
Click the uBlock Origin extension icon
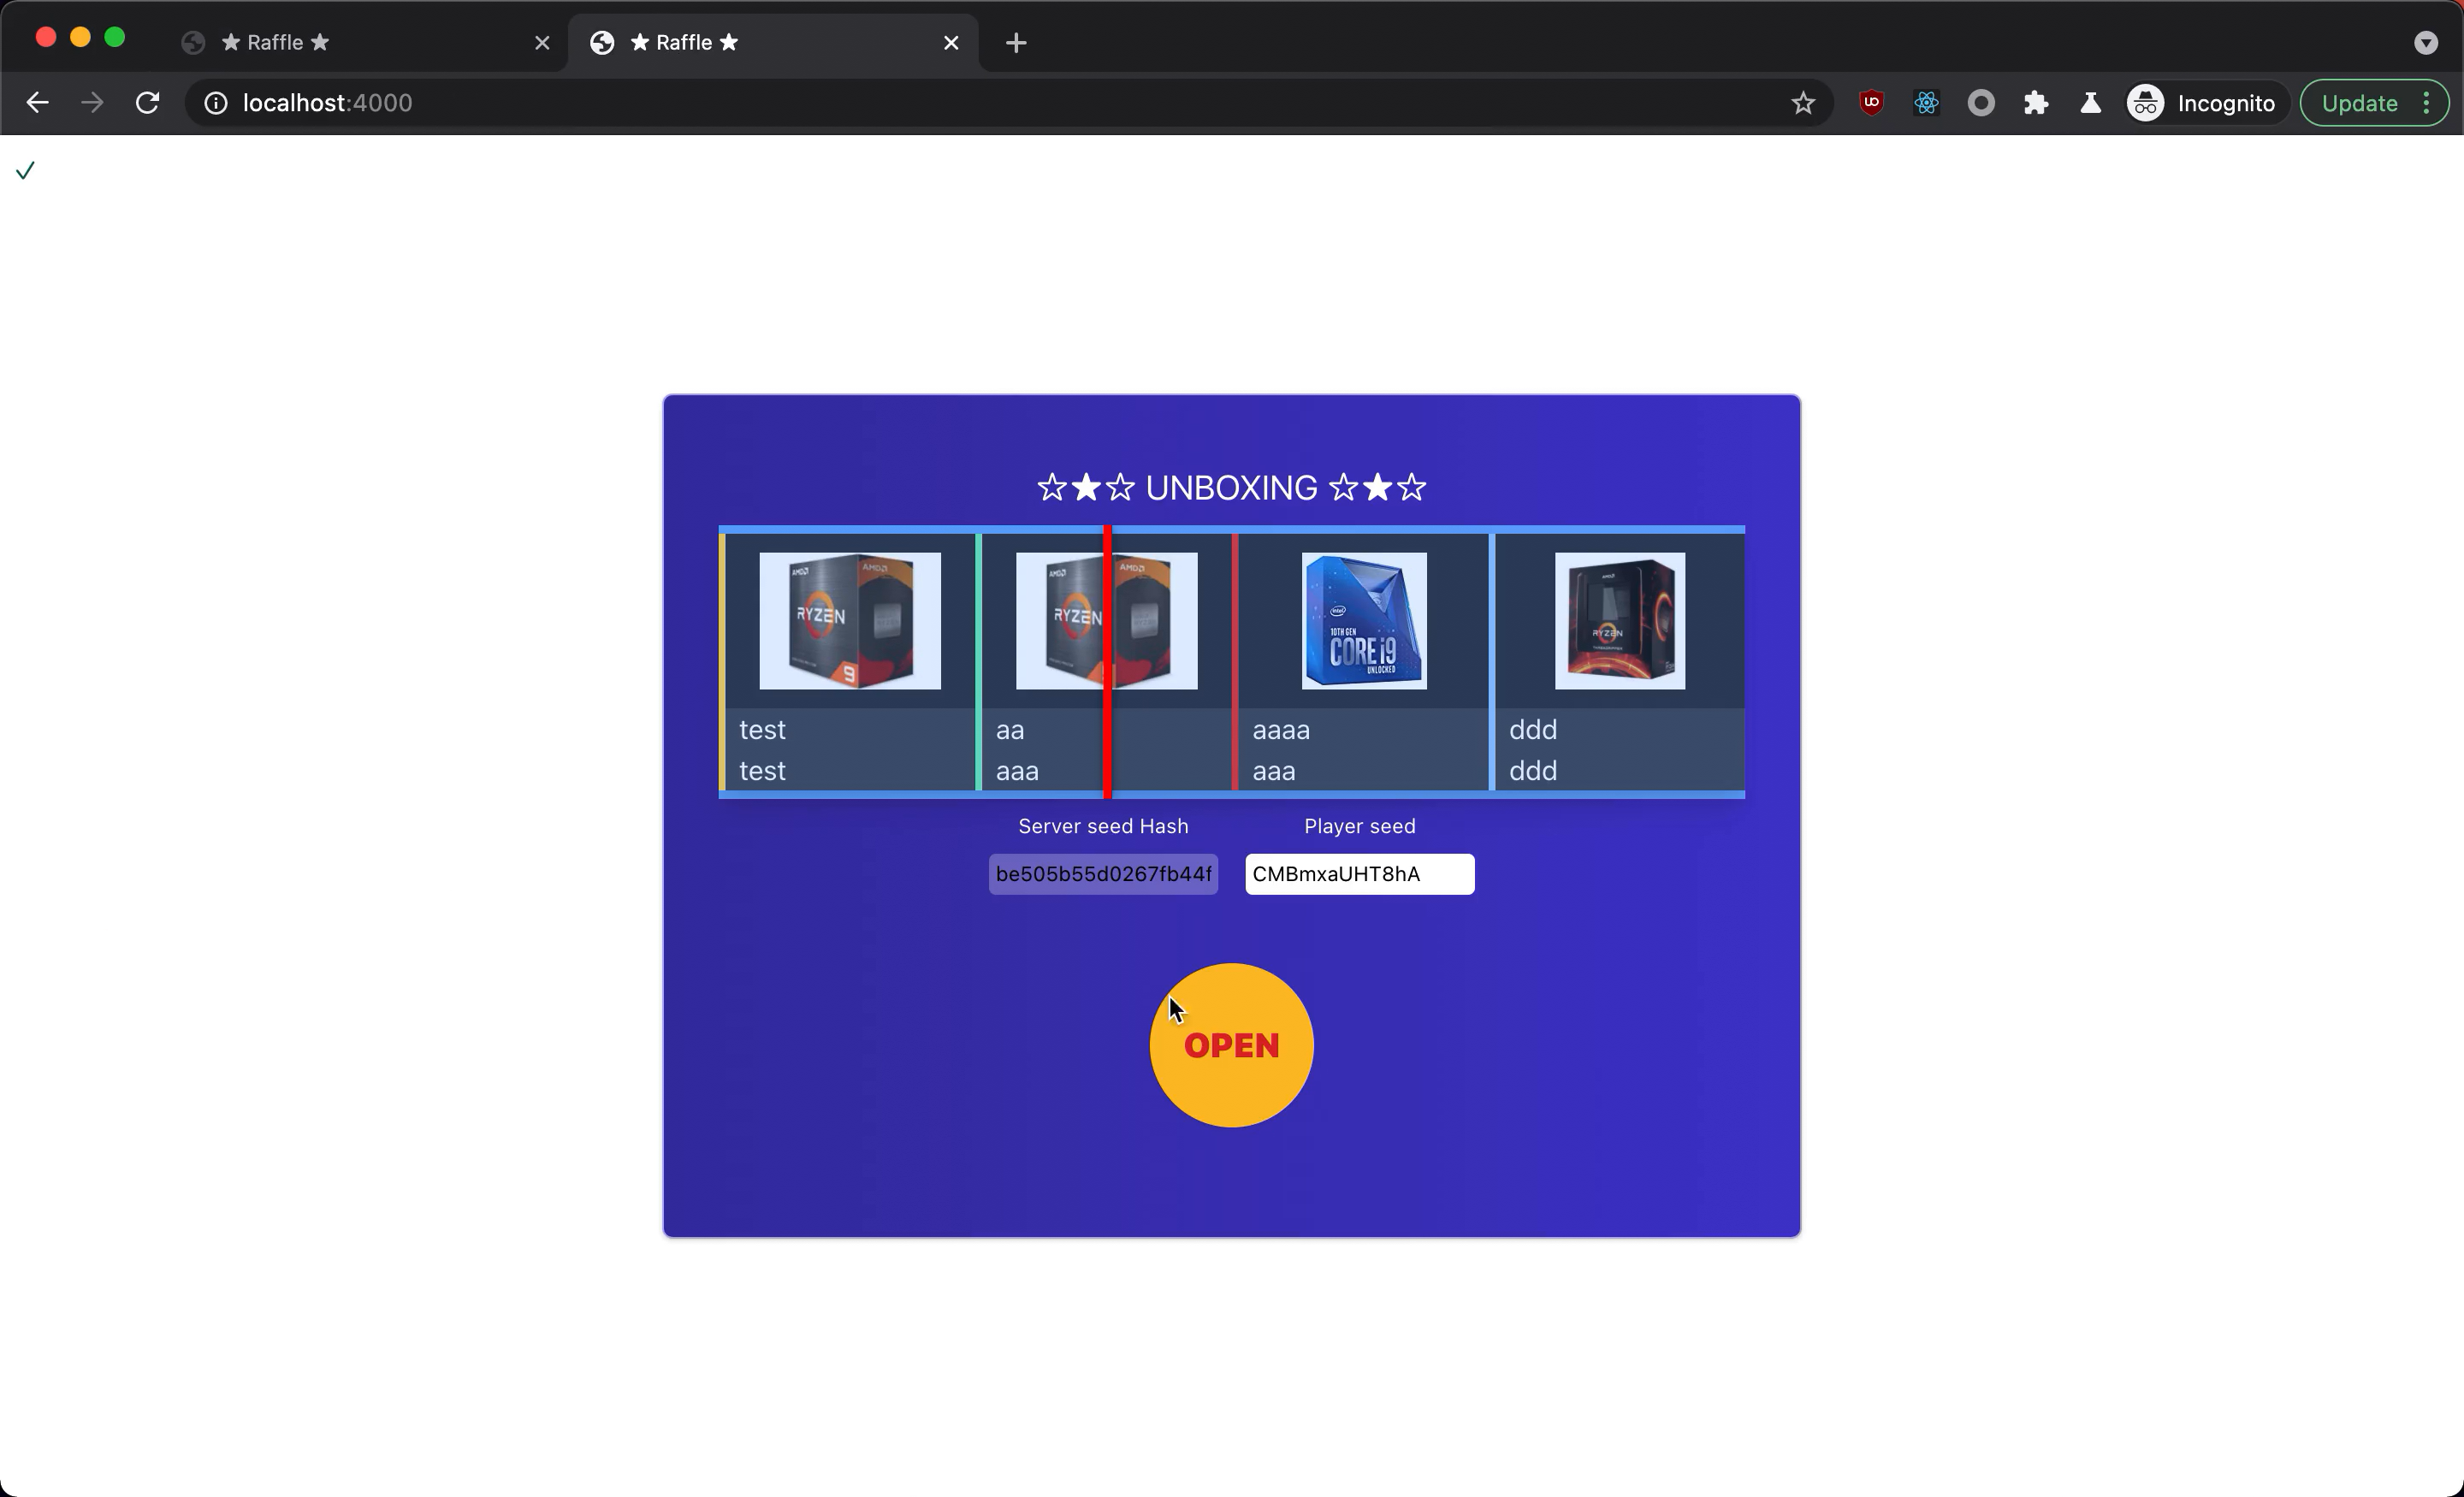click(1871, 103)
